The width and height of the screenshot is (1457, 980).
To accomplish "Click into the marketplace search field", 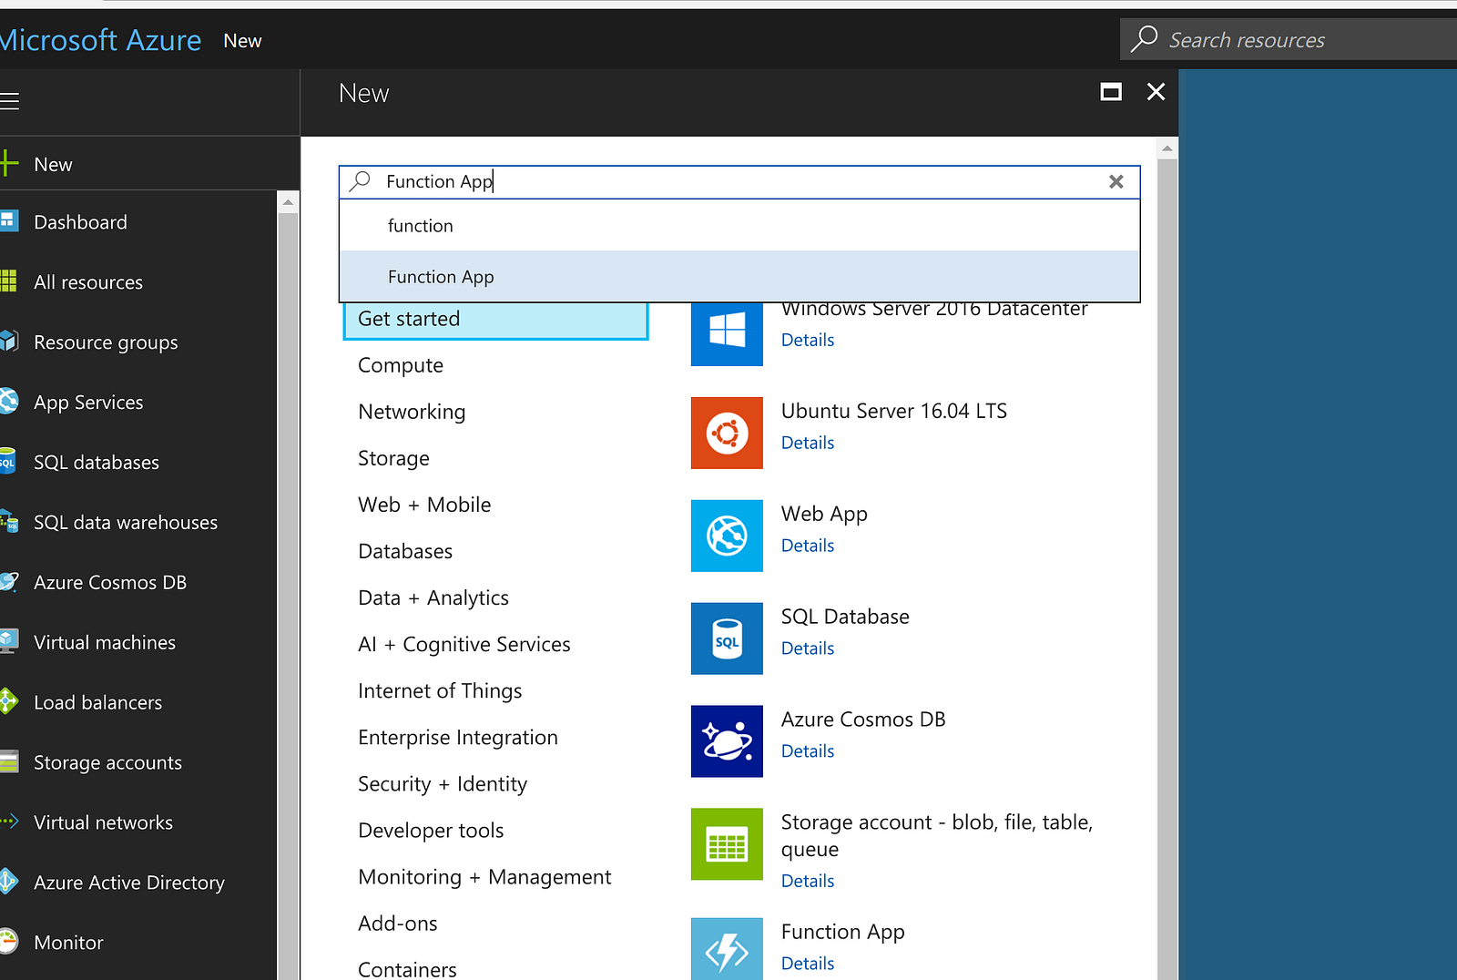I will click(x=739, y=181).
